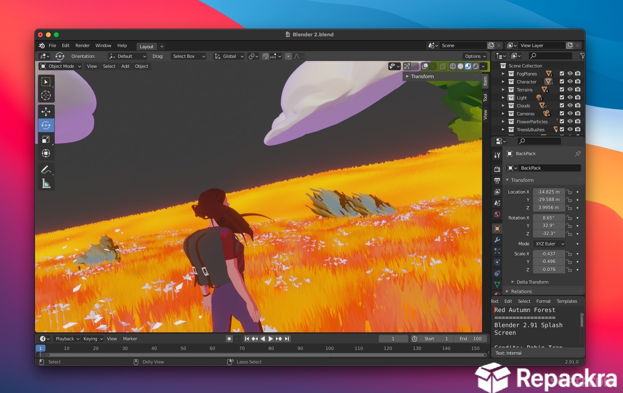Open Modifier properties wrench tab
Image resolution: width=623 pixels, height=393 pixels.
point(497,240)
